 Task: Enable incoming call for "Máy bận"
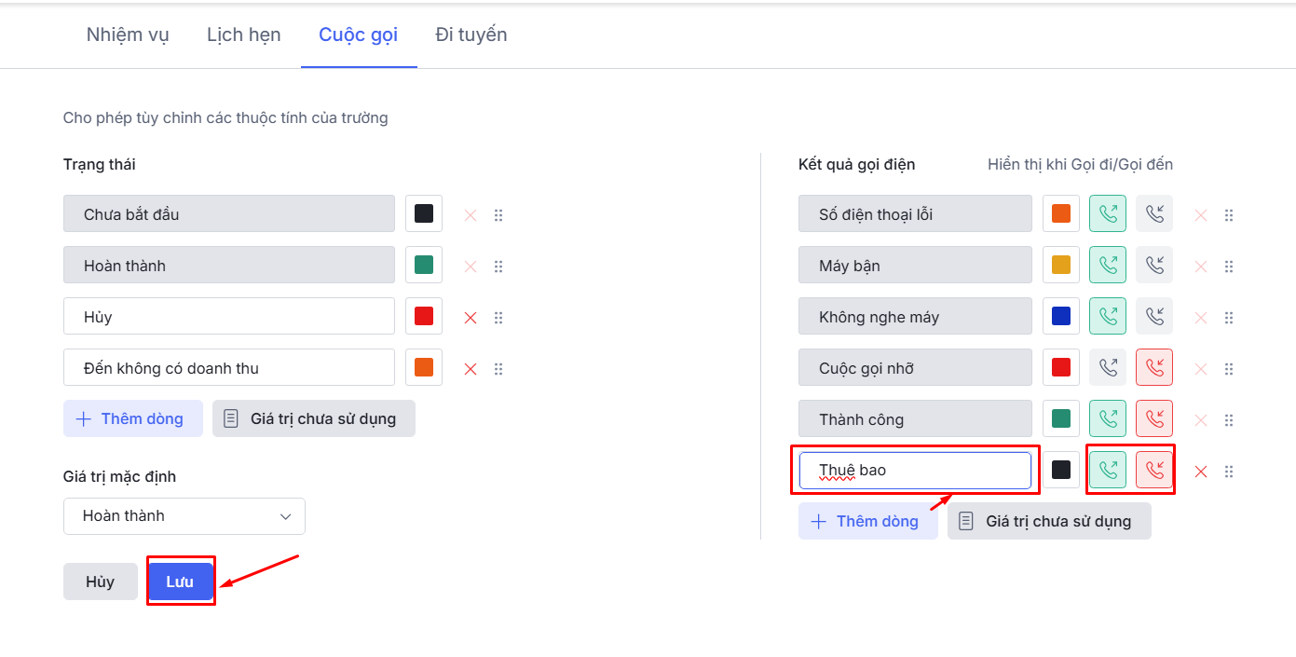coord(1154,266)
